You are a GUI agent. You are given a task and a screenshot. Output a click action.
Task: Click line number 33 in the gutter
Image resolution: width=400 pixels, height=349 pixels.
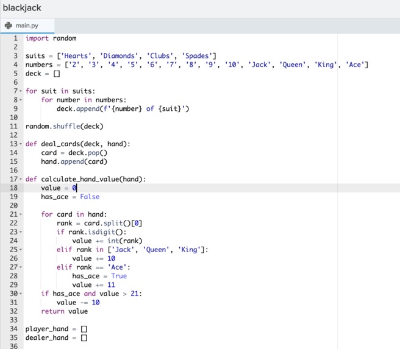point(14,320)
